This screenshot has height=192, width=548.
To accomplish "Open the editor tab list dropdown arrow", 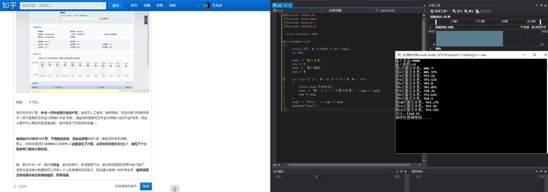I will click(424, 5).
